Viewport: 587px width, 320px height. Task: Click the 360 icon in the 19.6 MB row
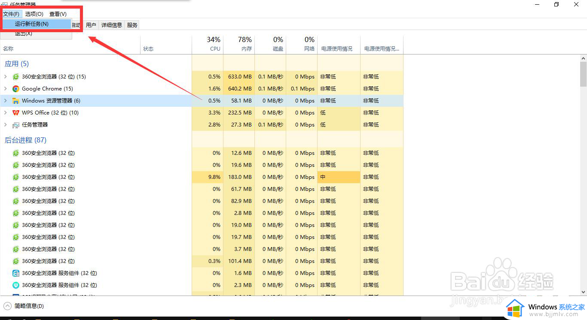16,165
